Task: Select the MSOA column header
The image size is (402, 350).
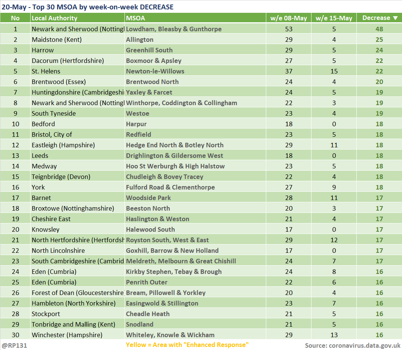Action: (135, 18)
